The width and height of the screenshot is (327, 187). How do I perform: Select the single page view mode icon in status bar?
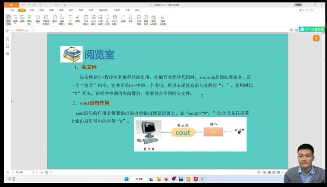(x=265, y=172)
